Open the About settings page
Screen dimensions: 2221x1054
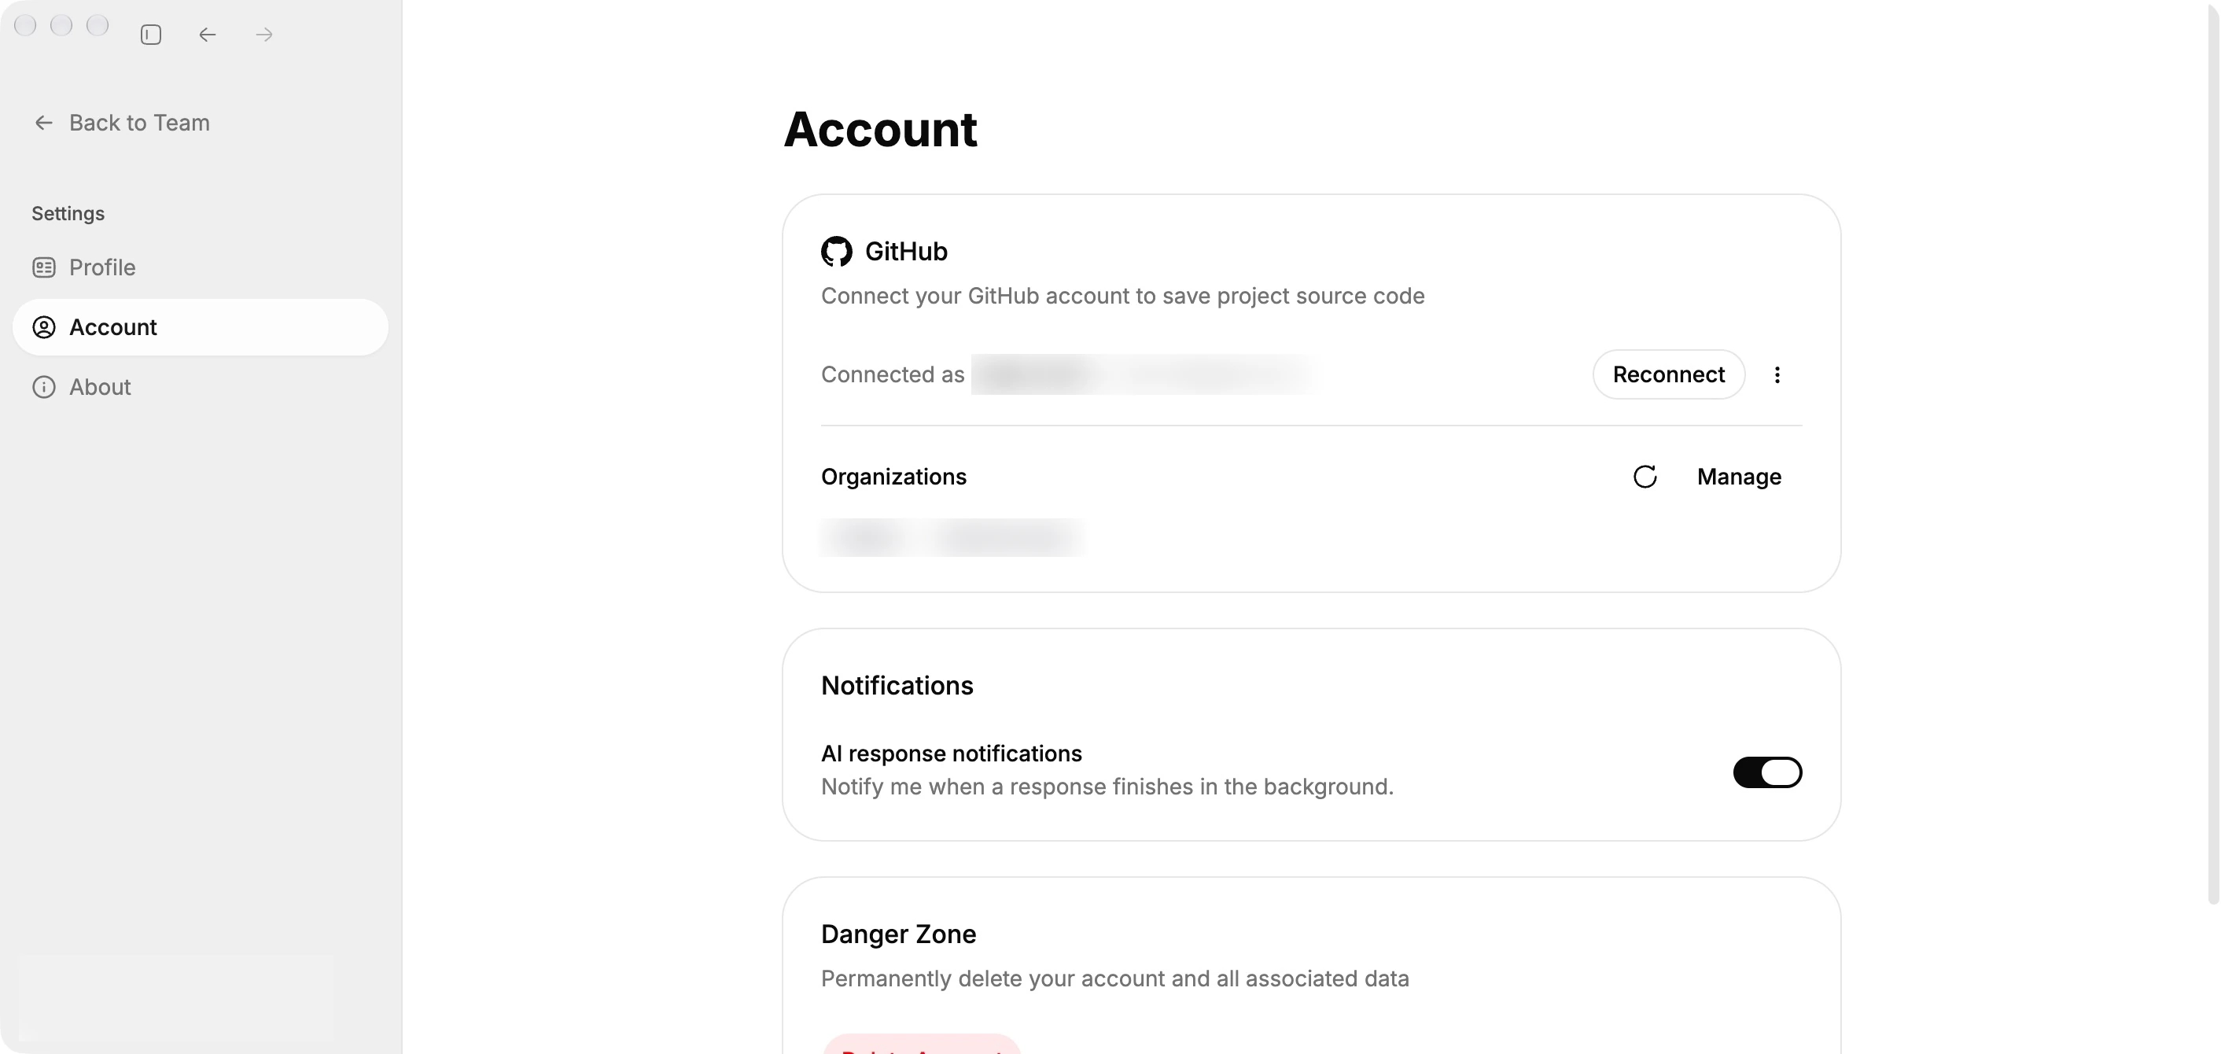pyautogui.click(x=200, y=386)
